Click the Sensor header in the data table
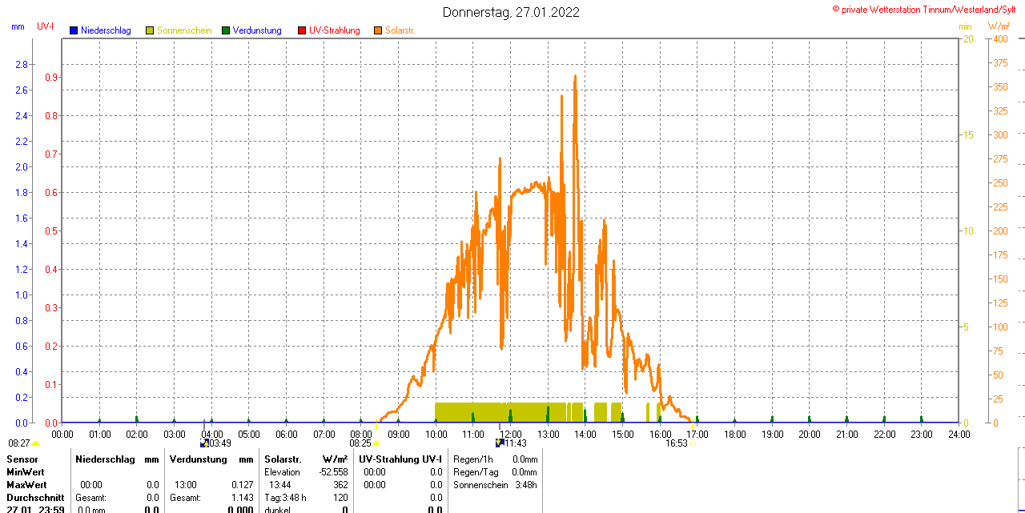 click(x=22, y=459)
